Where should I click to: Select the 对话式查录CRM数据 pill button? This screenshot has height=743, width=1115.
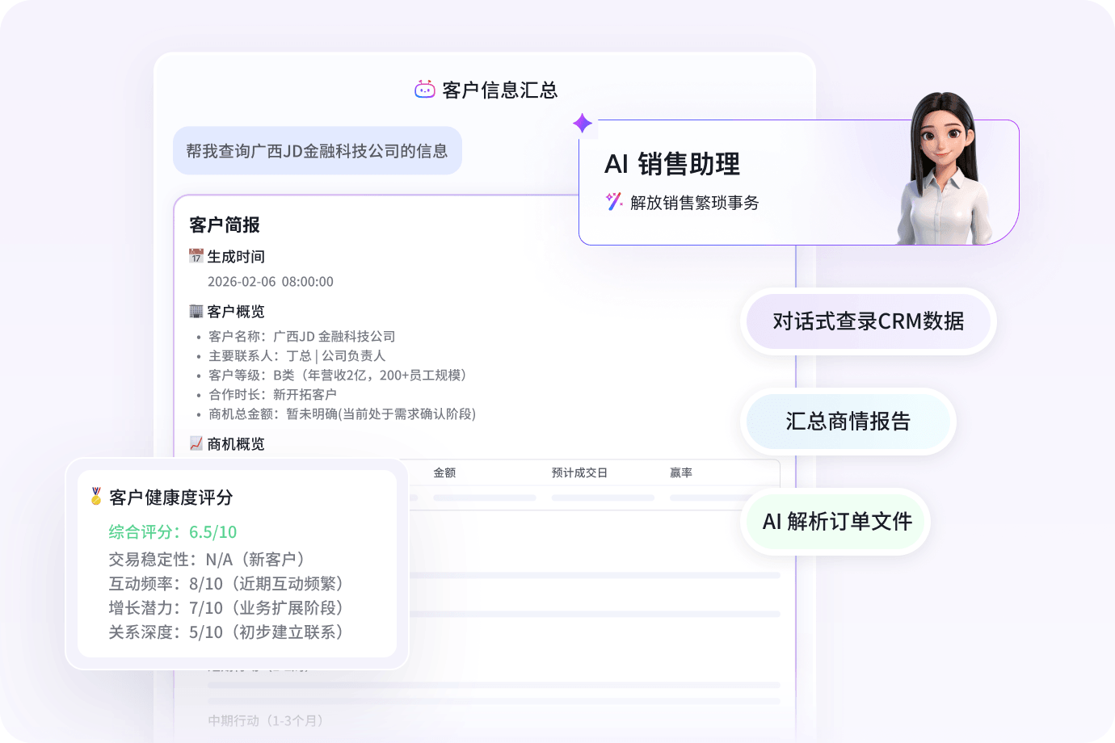869,321
